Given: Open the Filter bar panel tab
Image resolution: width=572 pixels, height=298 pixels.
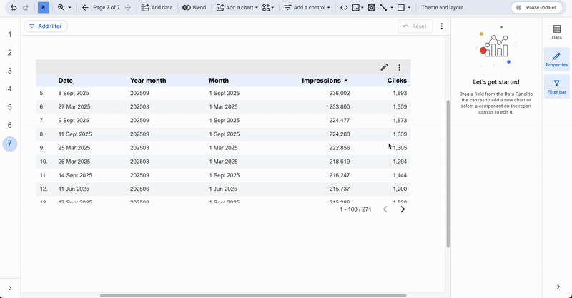Looking at the screenshot, I should (557, 86).
